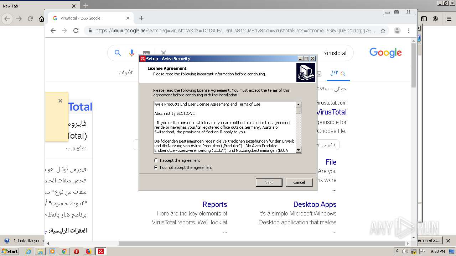Screen dimensions: 456x256
Task: Click the Cancel button in Avira setup
Action: pyautogui.click(x=299, y=182)
